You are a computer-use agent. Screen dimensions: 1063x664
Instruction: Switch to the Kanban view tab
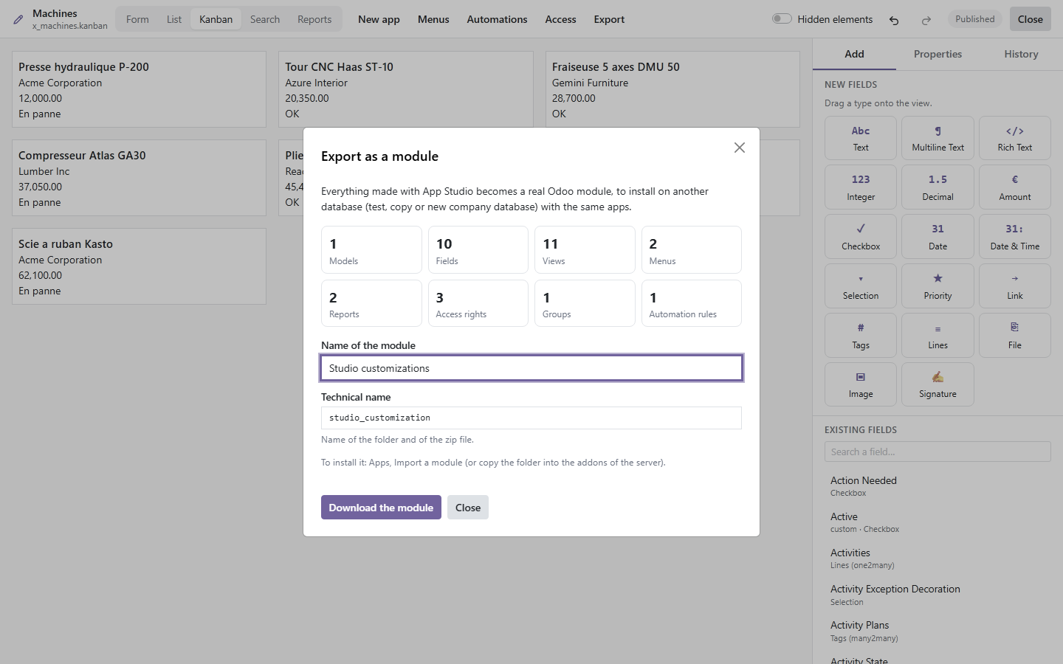tap(216, 19)
